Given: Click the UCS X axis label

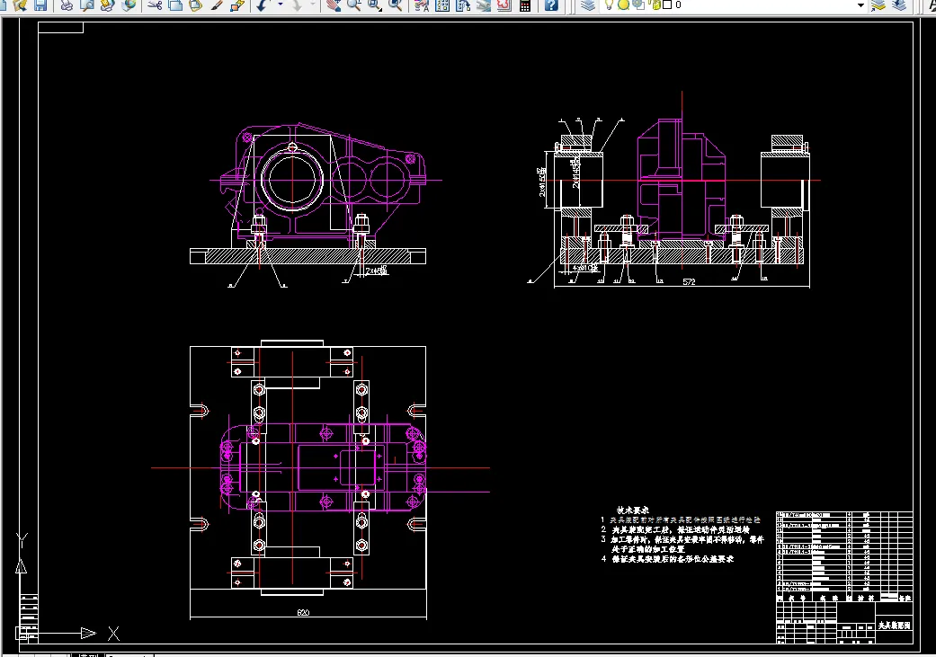Looking at the screenshot, I should click(x=113, y=634).
